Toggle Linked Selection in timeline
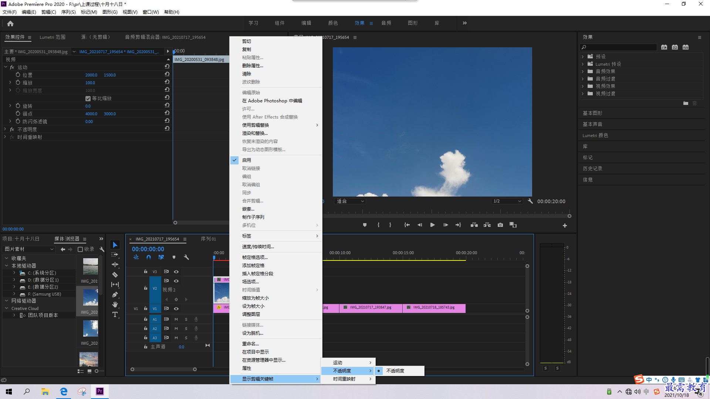 point(161,257)
